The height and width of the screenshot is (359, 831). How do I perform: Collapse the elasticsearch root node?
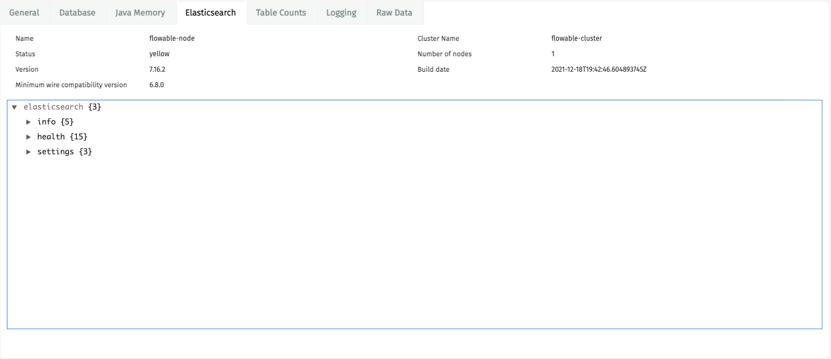coord(15,106)
